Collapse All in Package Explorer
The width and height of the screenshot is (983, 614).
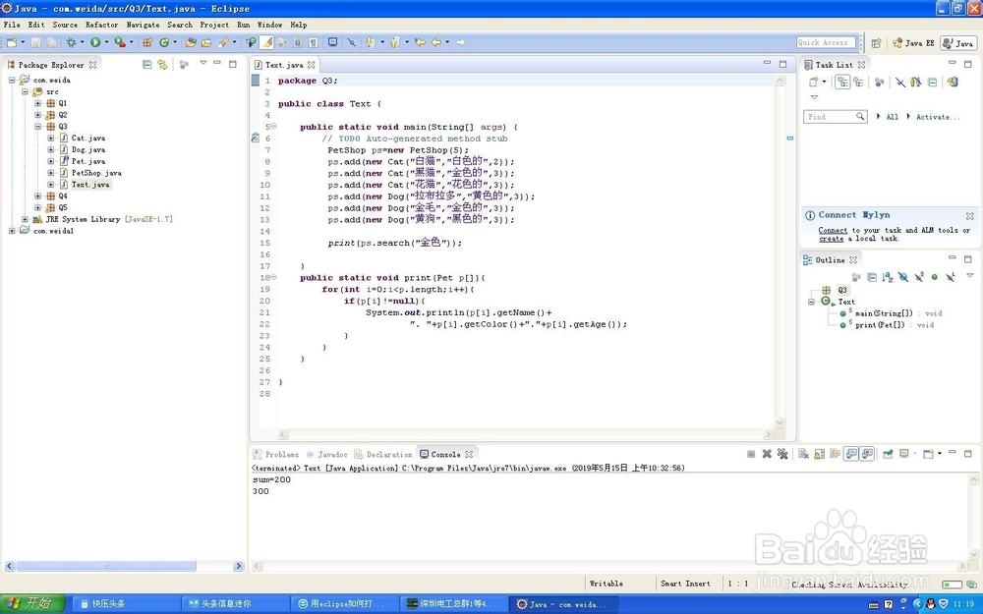click(146, 65)
